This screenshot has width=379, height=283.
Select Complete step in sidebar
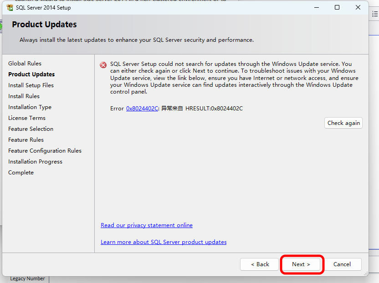(21, 173)
